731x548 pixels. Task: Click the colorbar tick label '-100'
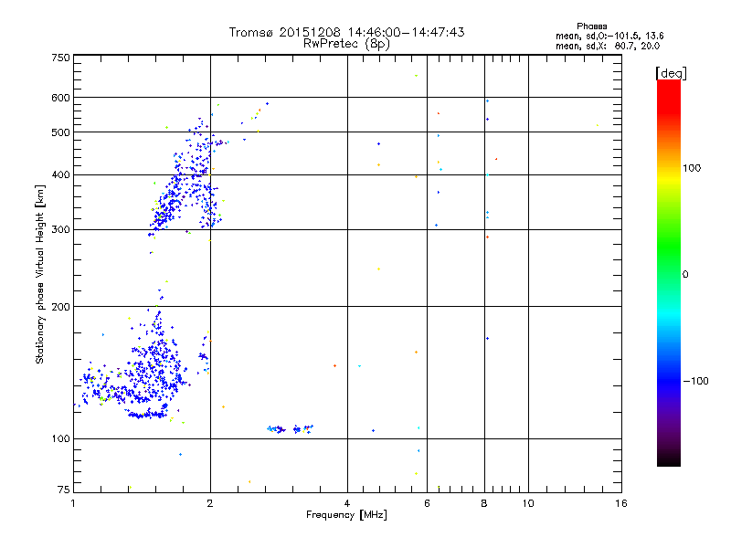pos(695,381)
